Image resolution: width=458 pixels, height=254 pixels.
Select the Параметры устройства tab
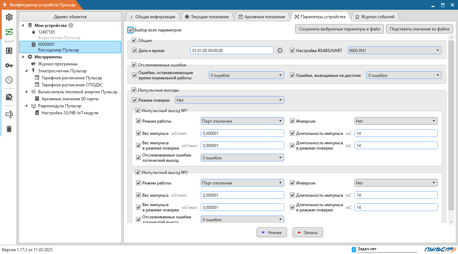(x=320, y=16)
